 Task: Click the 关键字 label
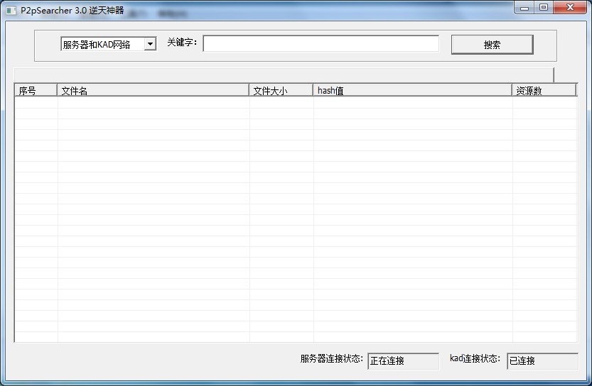coord(182,43)
